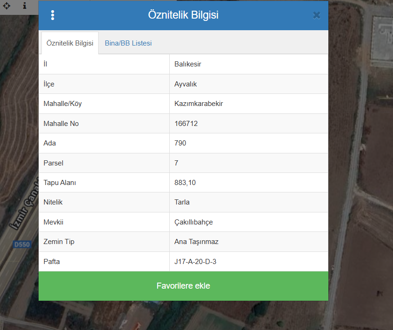The height and width of the screenshot is (330, 393).
Task: Select the Öznitelik Bilgisi tab
Action: tap(70, 43)
